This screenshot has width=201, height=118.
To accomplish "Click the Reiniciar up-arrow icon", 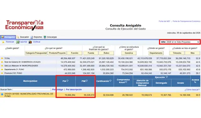I will (3, 42).
